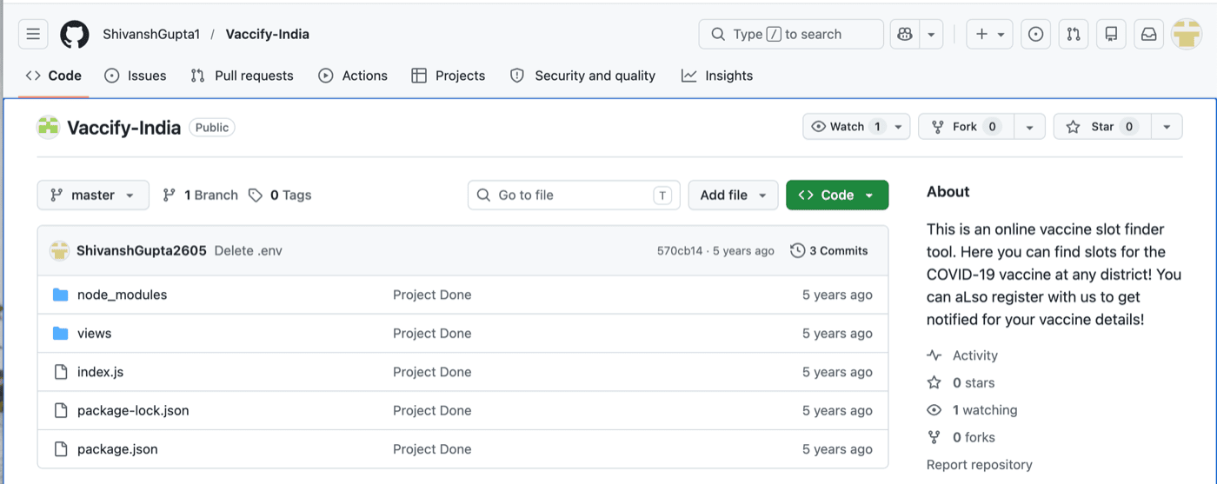Image resolution: width=1217 pixels, height=484 pixels.
Task: Click the Watch button
Action: coord(847,127)
